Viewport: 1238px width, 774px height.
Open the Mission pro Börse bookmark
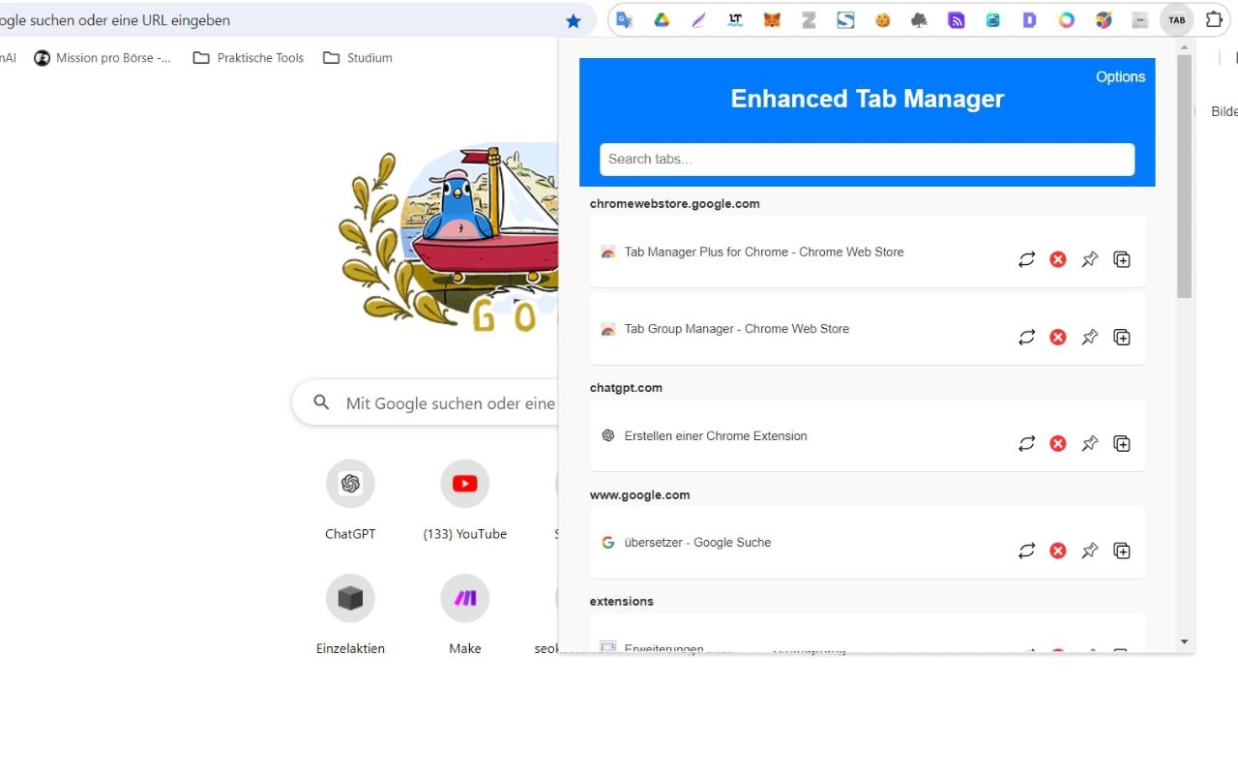click(x=103, y=58)
